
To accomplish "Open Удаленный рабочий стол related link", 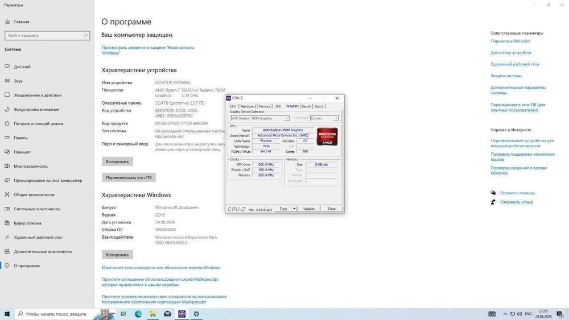I will [514, 64].
